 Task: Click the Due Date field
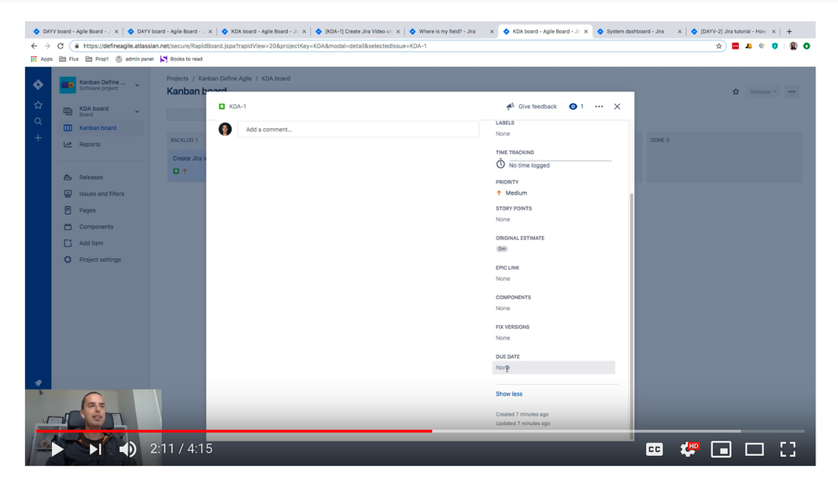click(x=554, y=367)
